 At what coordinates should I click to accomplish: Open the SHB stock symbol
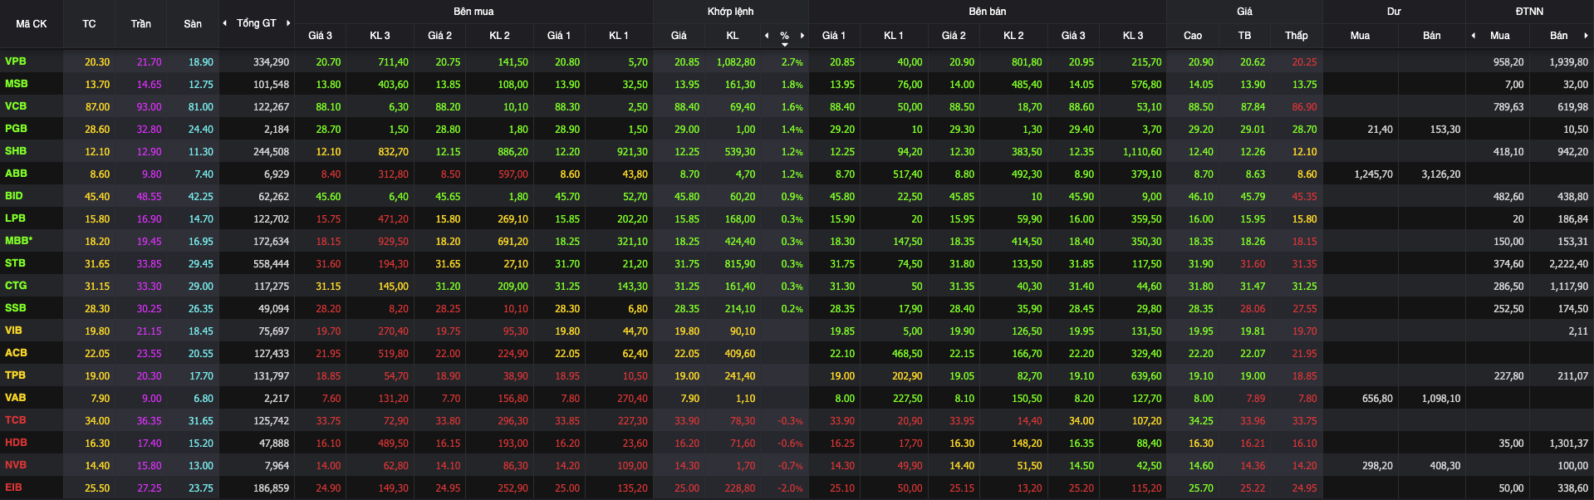(x=16, y=151)
